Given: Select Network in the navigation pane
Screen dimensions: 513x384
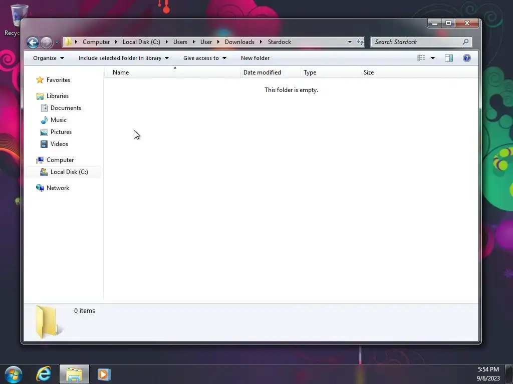Looking at the screenshot, I should (x=58, y=188).
